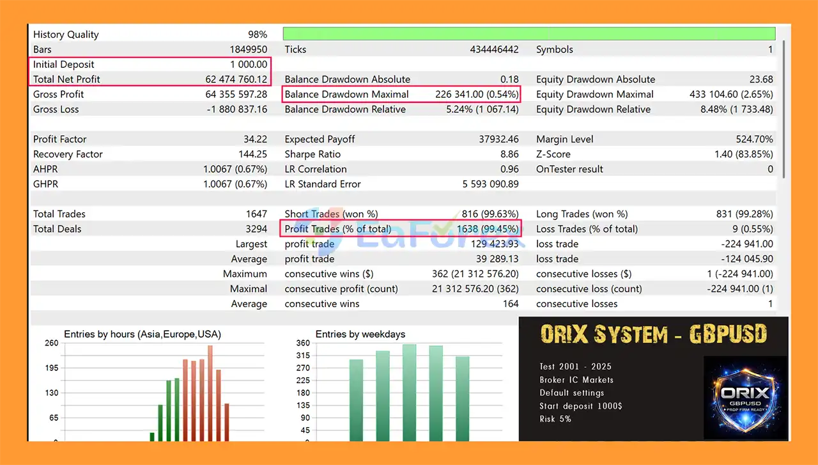Click the Profit Trades percentage value
Screen dimensions: 818x465
488,229
